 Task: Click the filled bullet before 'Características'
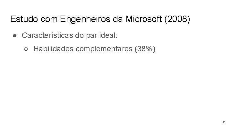tap(14, 36)
